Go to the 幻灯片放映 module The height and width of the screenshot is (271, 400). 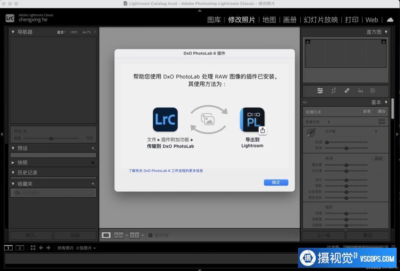pos(321,20)
